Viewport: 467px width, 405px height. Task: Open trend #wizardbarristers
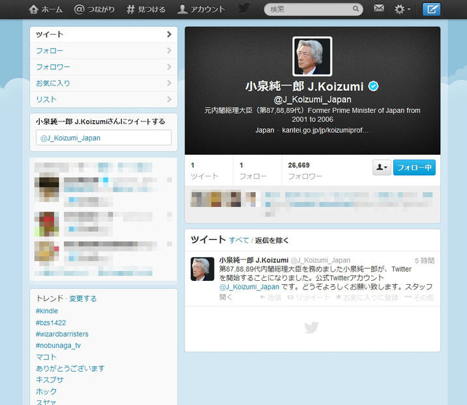[62, 334]
